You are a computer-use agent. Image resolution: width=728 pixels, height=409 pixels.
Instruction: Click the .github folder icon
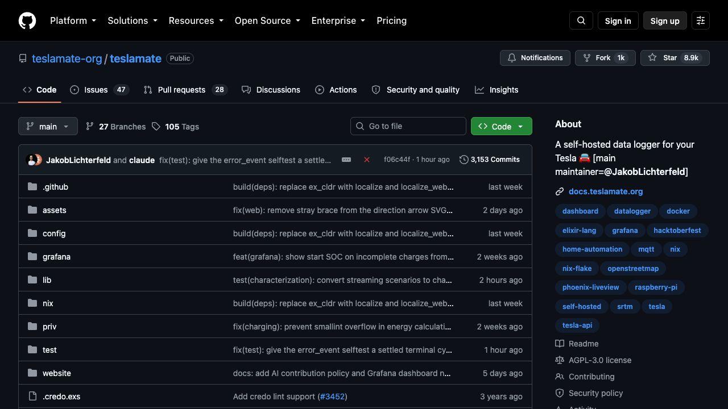point(32,187)
